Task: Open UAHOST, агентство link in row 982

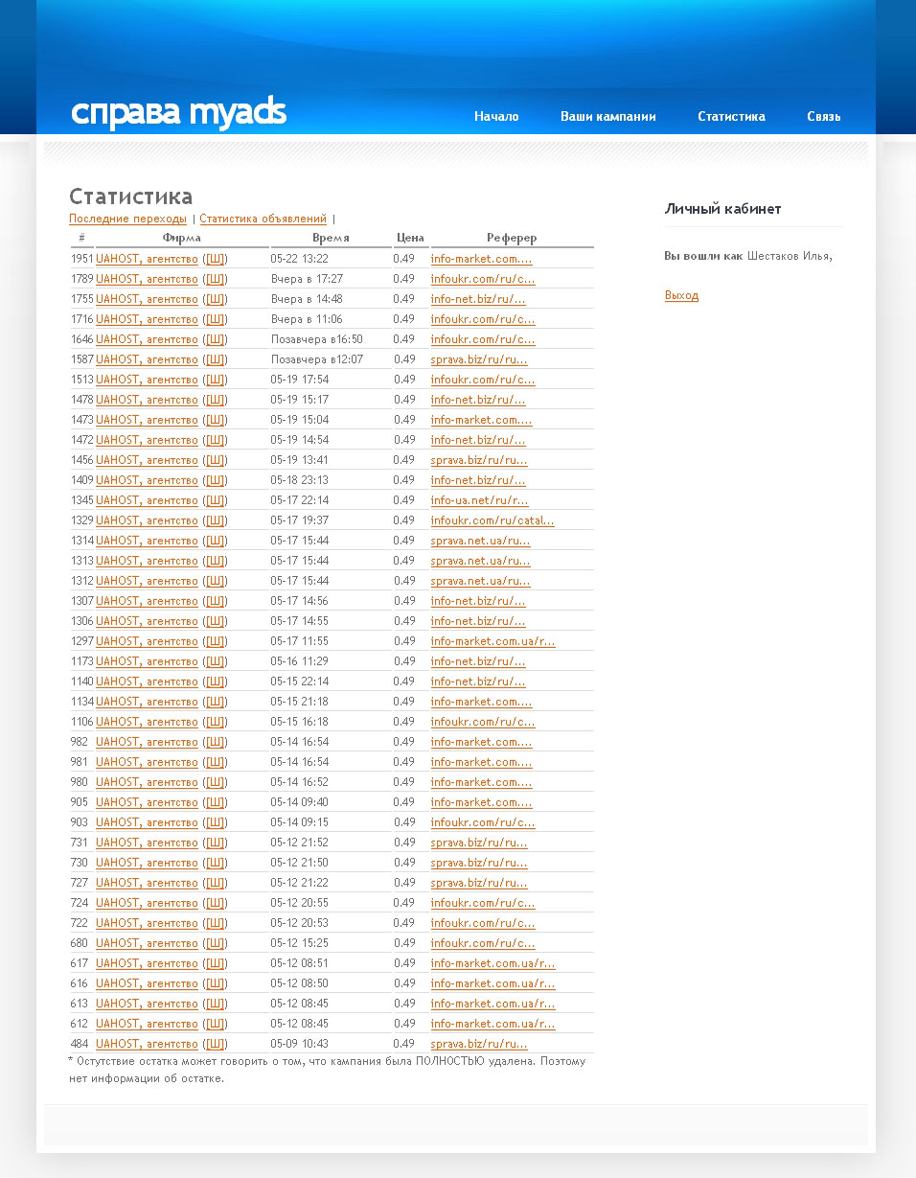Action: 147,742
